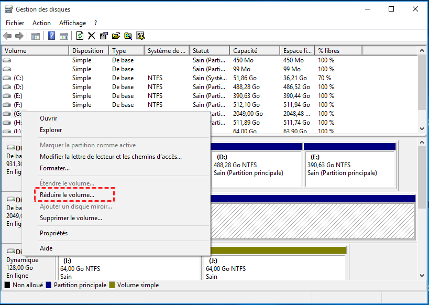Click the Forward arrow in the toolbar
429x305 pixels.
(x=19, y=36)
